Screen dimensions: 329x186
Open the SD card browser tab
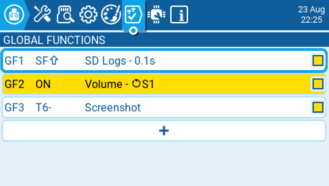pos(65,15)
